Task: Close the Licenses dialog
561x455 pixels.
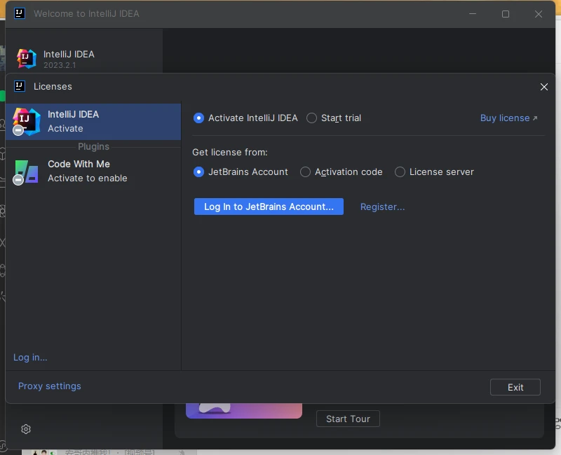Action: 544,87
